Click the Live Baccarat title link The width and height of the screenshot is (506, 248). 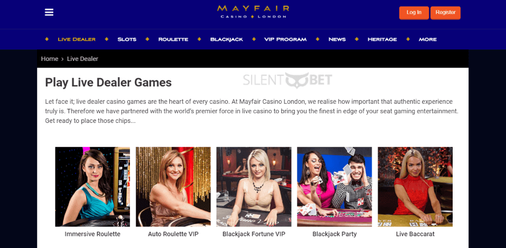pos(415,234)
